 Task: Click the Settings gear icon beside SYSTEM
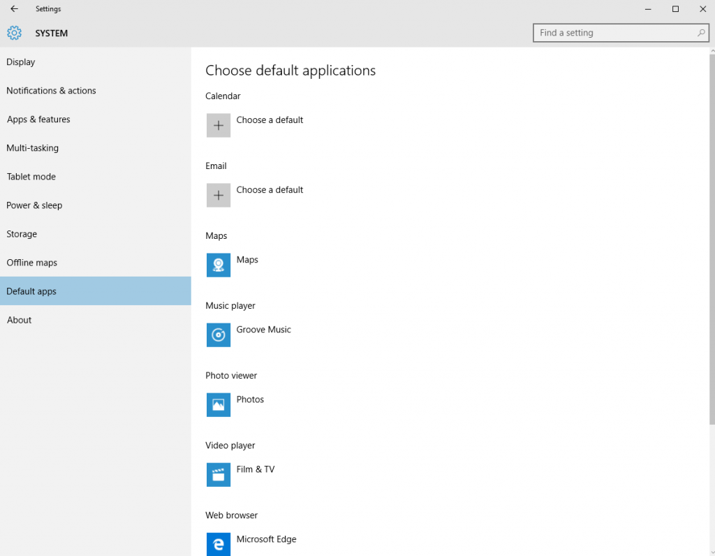click(x=14, y=33)
